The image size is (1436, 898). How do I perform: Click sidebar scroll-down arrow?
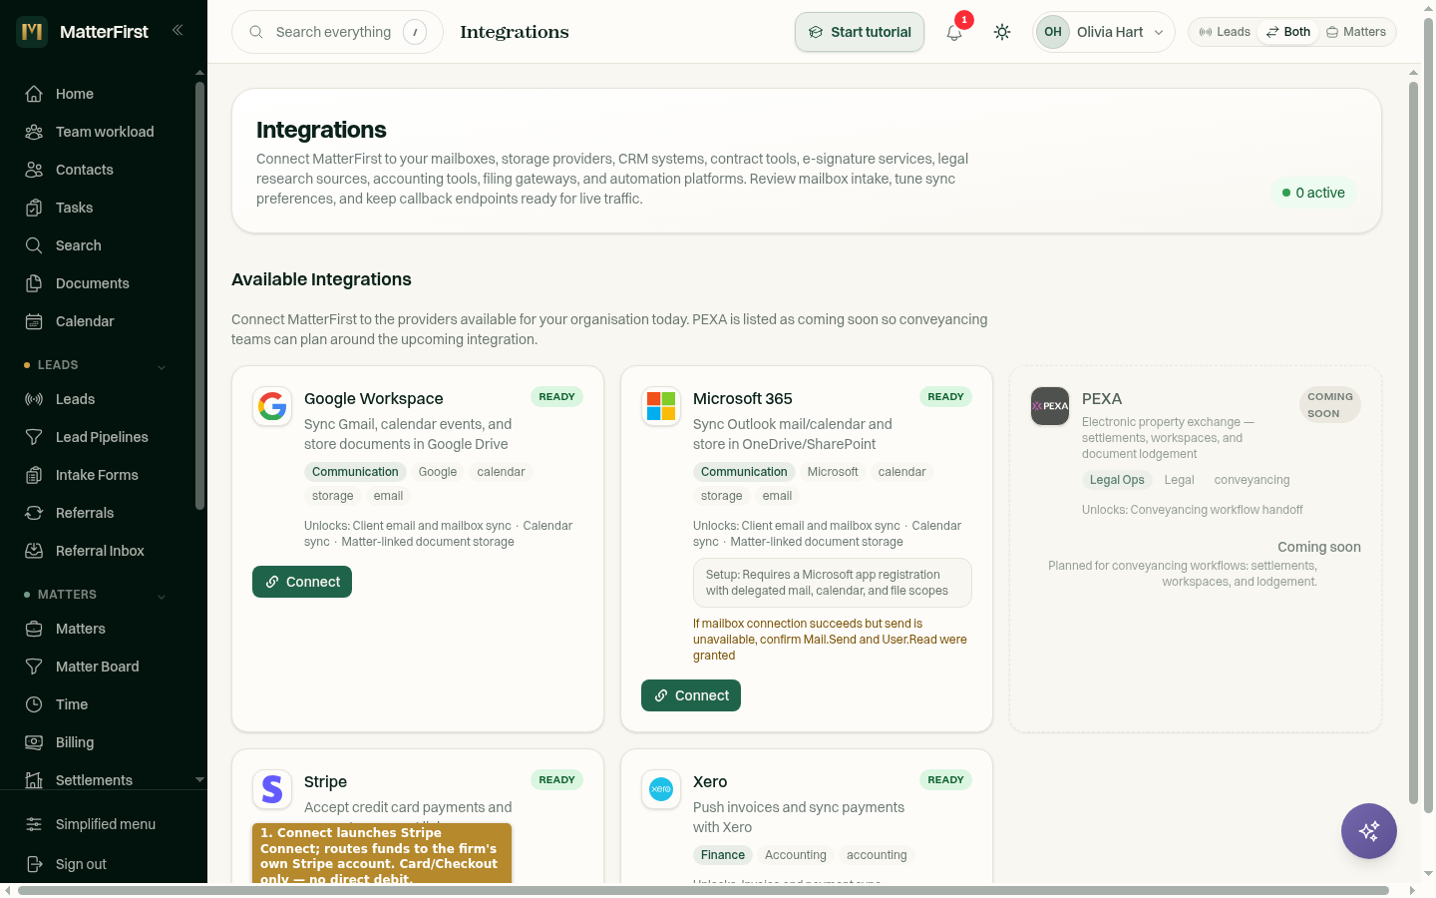(199, 780)
